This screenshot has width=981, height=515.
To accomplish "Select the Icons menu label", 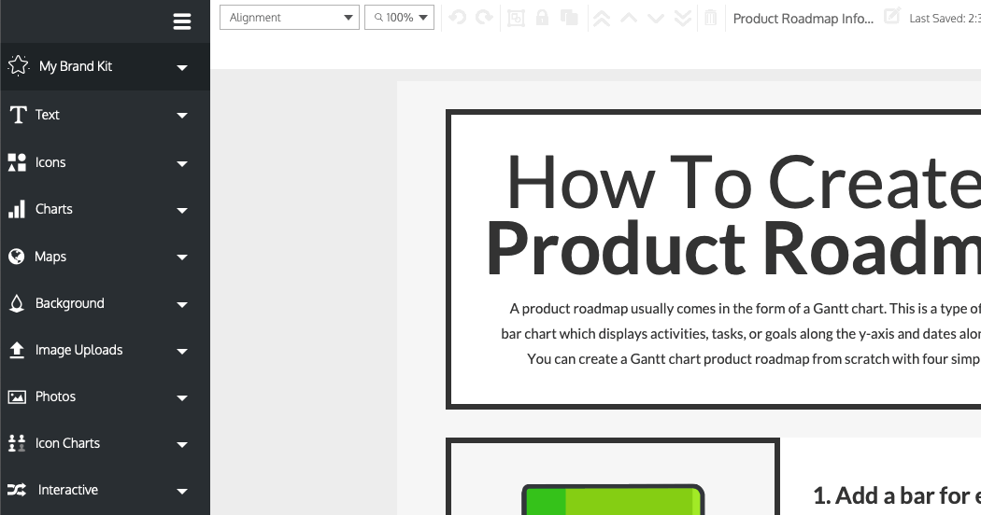I will click(50, 162).
